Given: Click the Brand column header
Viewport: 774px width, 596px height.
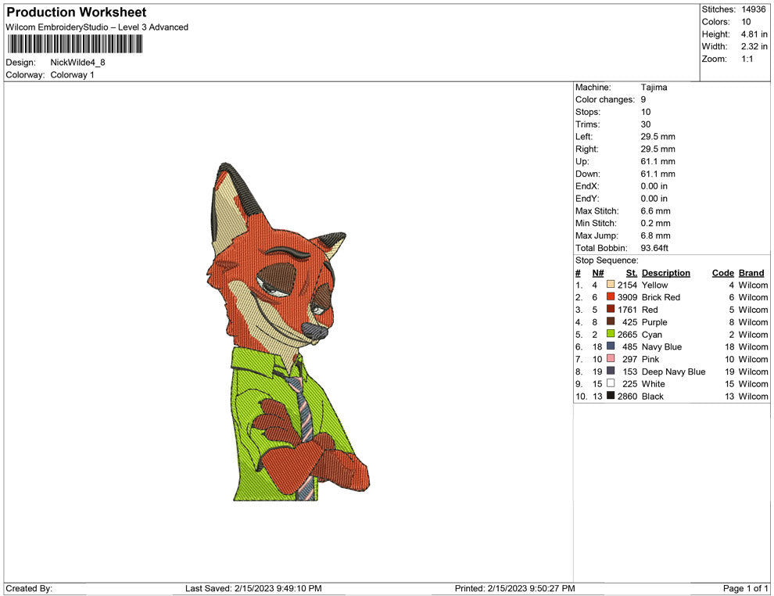Looking at the screenshot, I should [x=751, y=272].
